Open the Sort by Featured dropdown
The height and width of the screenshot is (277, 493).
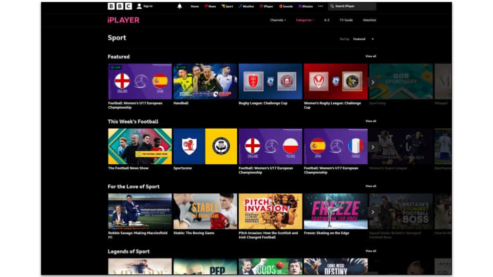click(363, 39)
